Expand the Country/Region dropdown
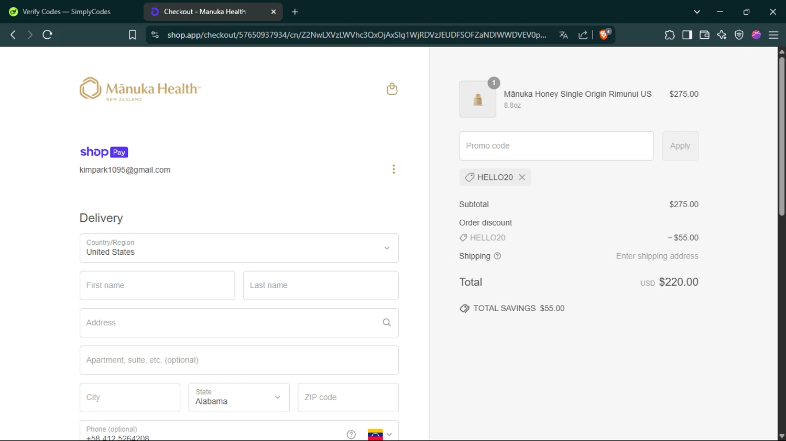This screenshot has width=786, height=441. click(239, 248)
